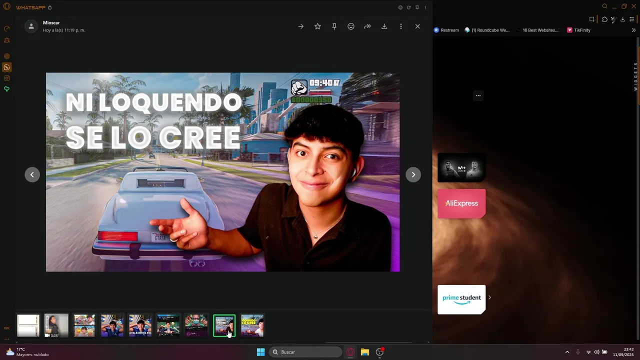Open the viewer's three-dot more menu

point(401,26)
